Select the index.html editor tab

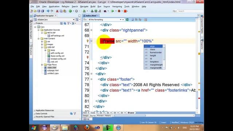(x=91, y=16)
